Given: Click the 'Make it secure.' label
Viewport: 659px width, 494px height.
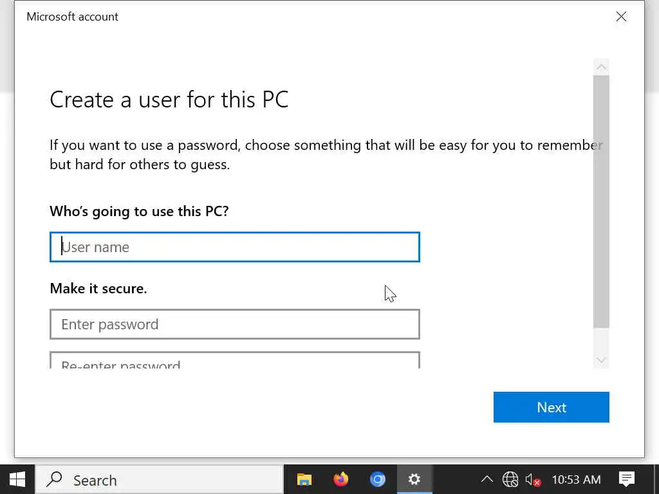Looking at the screenshot, I should (x=98, y=288).
